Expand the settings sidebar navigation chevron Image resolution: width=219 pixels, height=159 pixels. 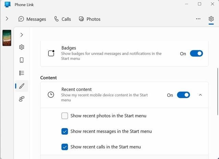[22, 35]
